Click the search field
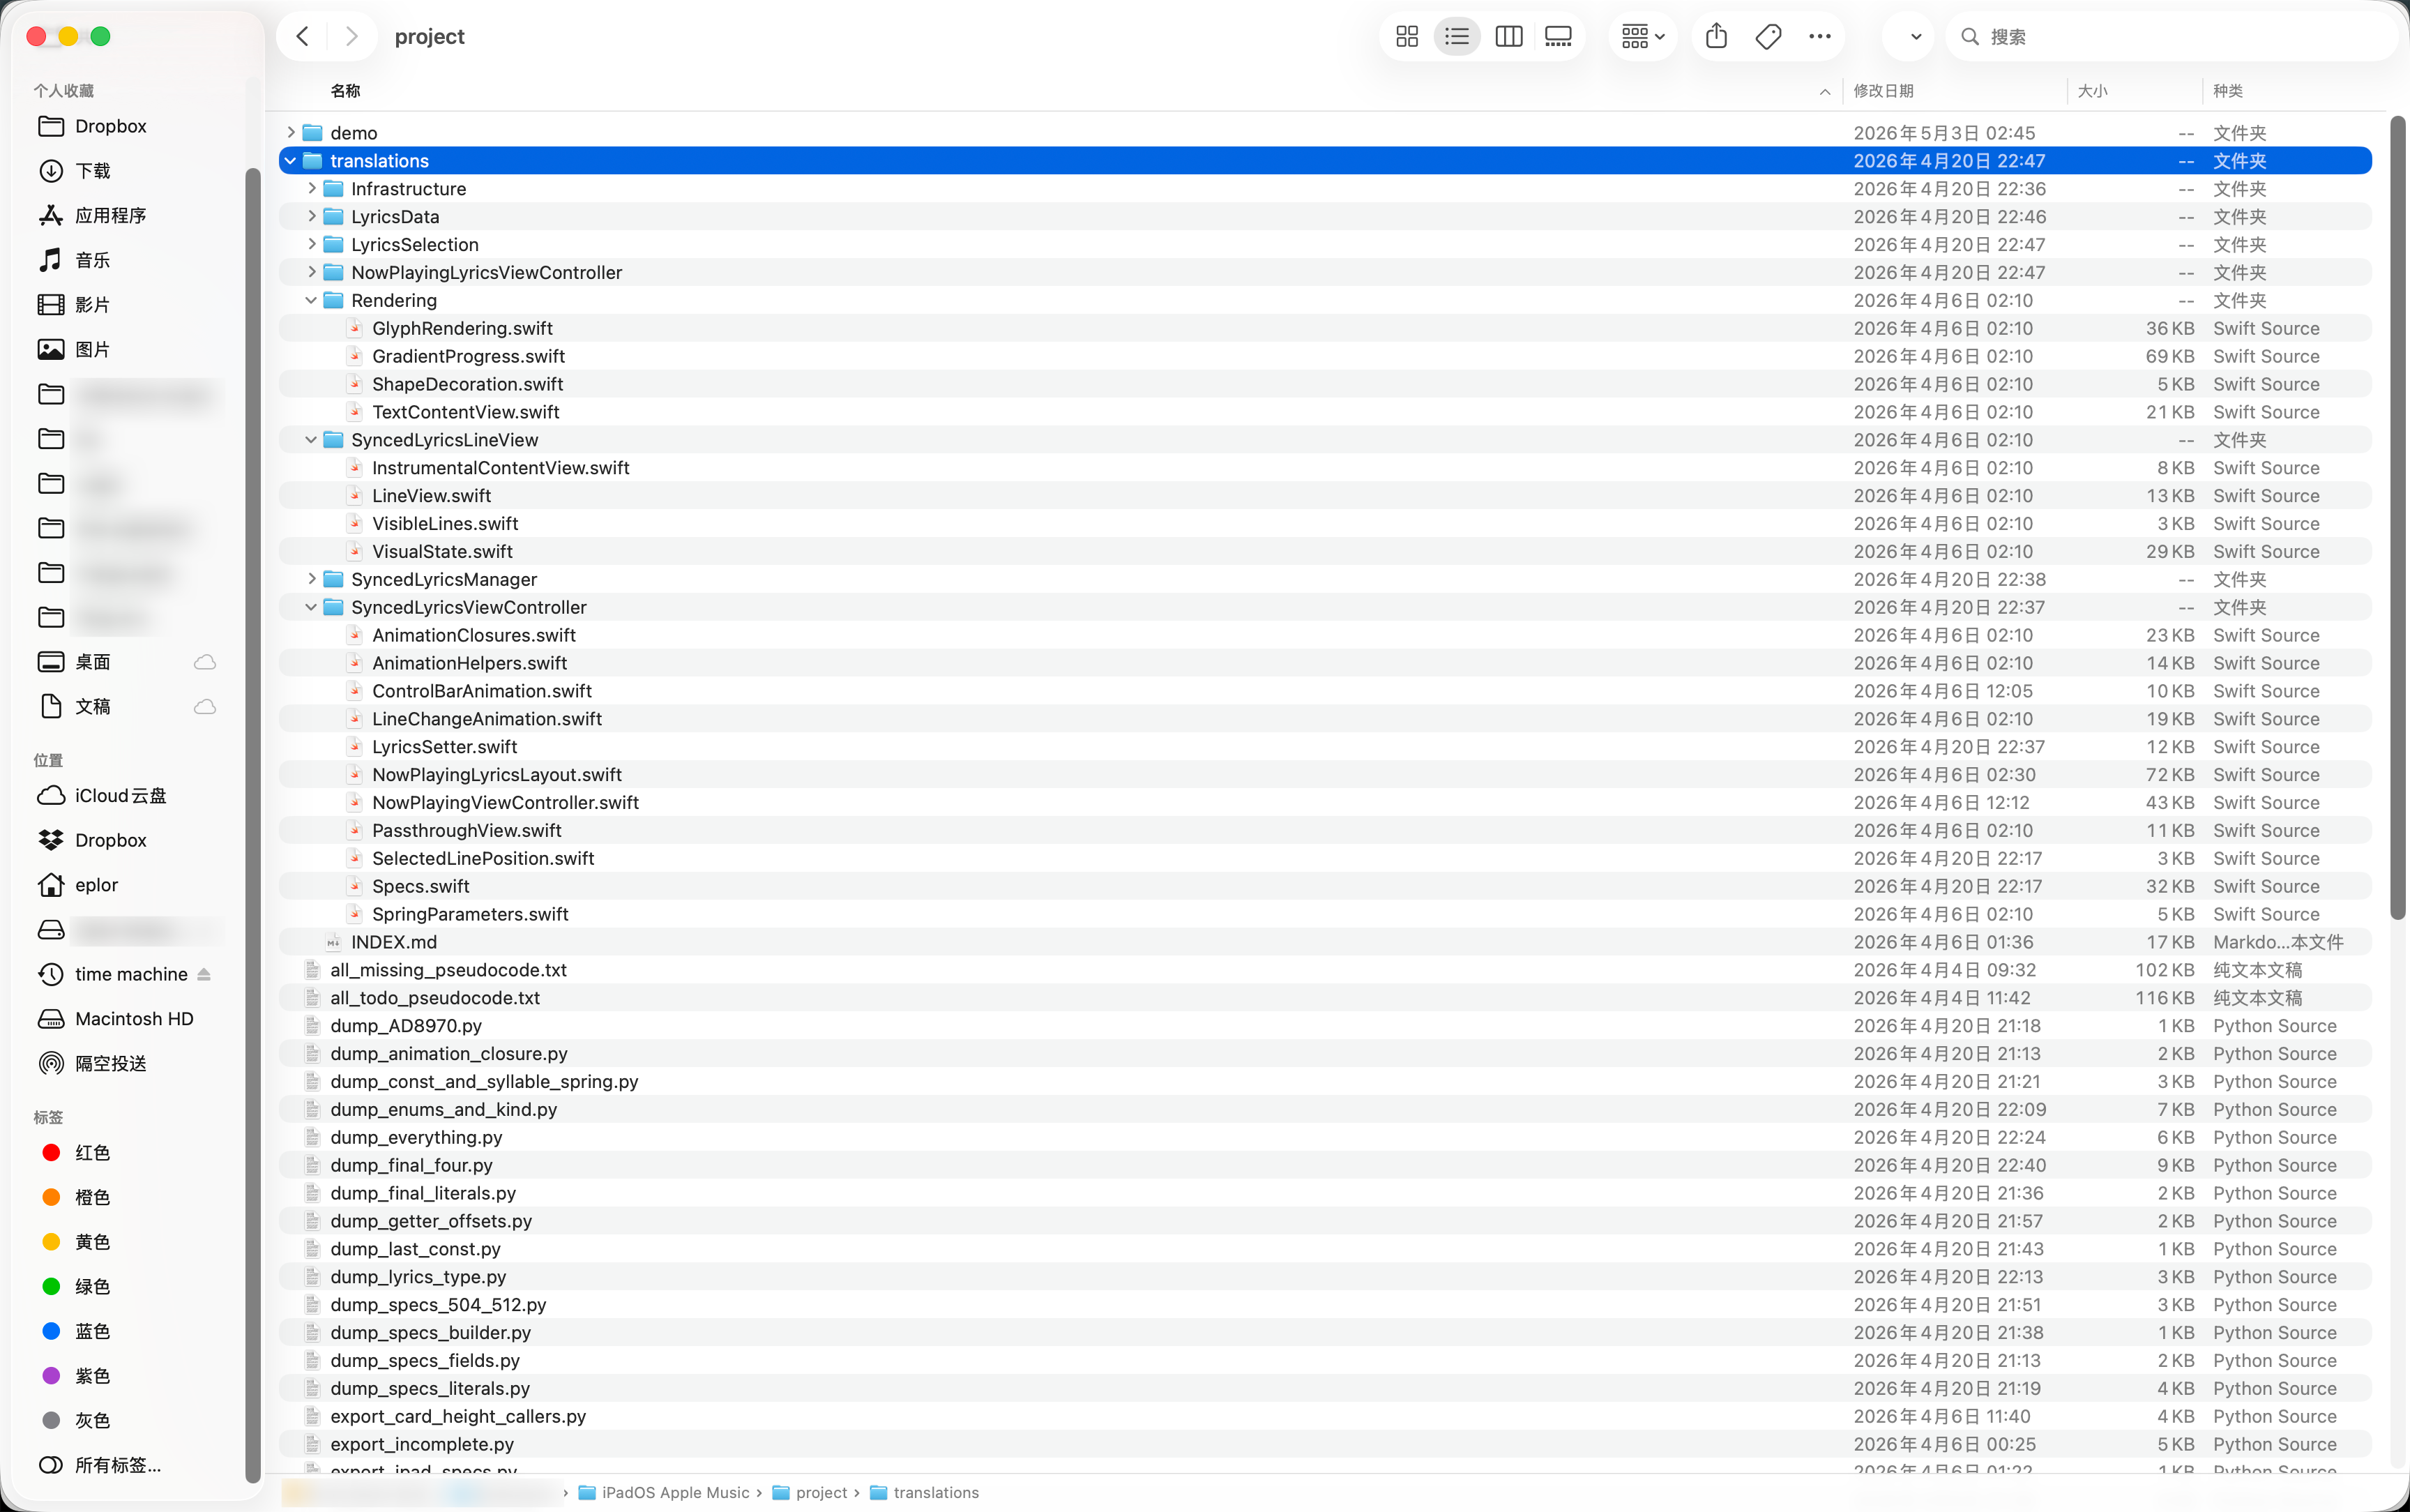Viewport: 2410px width, 1512px height. tap(2171, 37)
